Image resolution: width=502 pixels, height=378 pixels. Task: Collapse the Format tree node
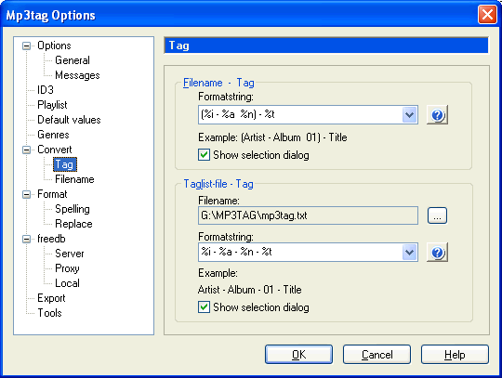click(x=27, y=194)
